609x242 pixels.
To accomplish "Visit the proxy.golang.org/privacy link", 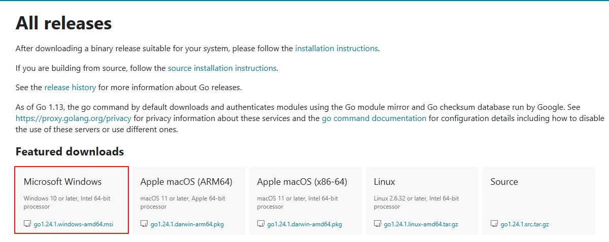I will (73, 118).
